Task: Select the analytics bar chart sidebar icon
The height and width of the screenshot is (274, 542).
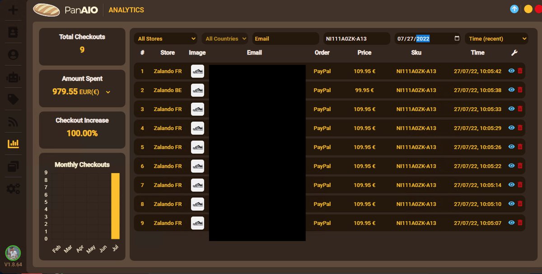Action: tap(14, 144)
